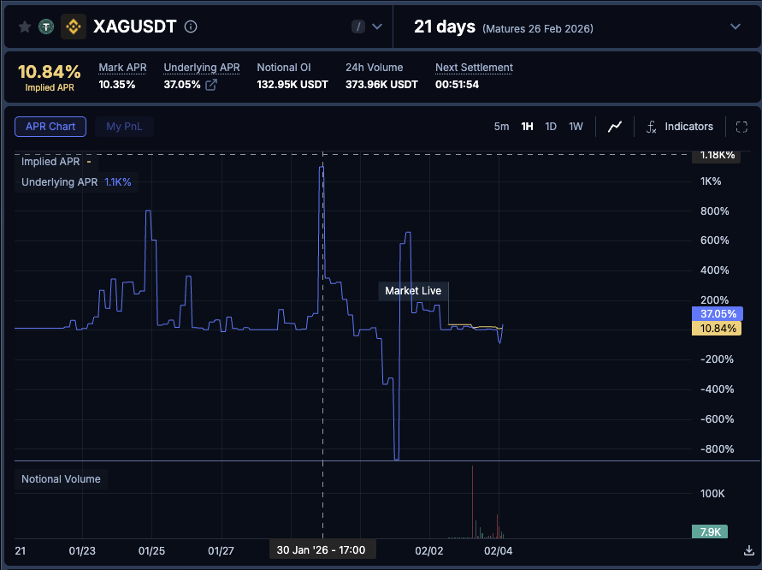Toggle the Implied APR legend entry
Image resolution: width=762 pixels, height=570 pixels.
[52, 162]
